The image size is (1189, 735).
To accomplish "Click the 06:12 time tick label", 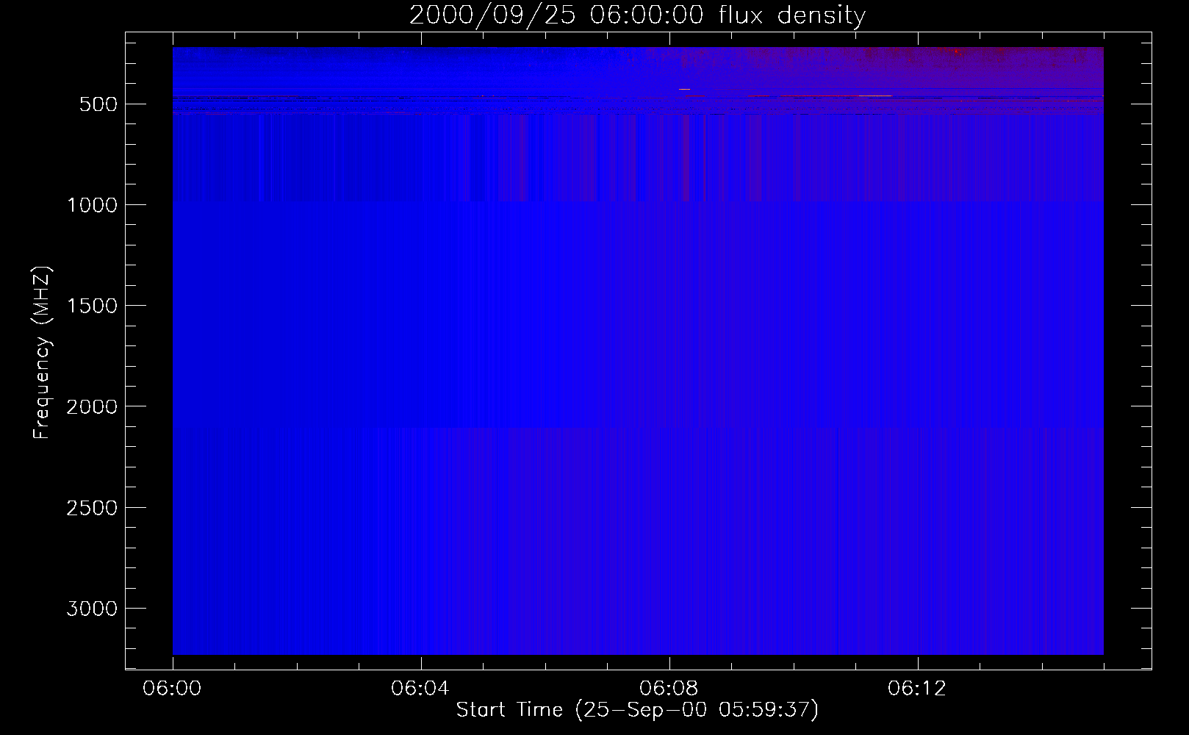I will coord(917,689).
